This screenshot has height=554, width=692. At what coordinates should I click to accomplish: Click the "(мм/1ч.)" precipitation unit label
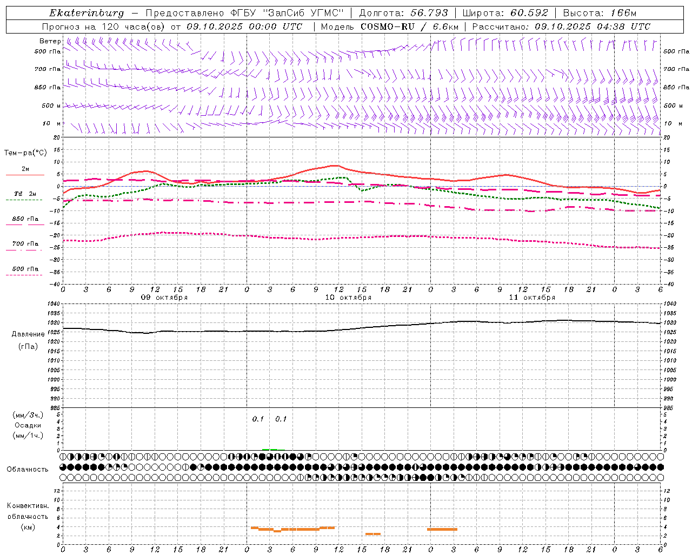tap(28, 436)
